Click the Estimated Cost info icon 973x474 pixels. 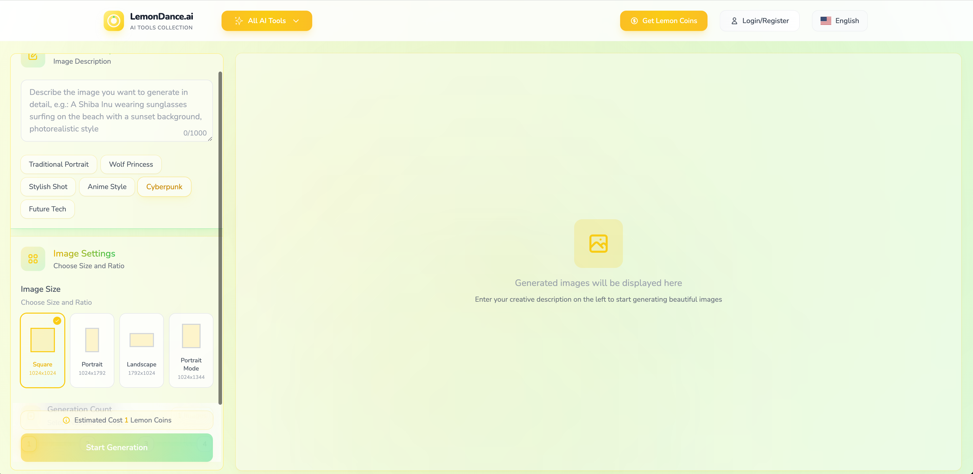(66, 420)
